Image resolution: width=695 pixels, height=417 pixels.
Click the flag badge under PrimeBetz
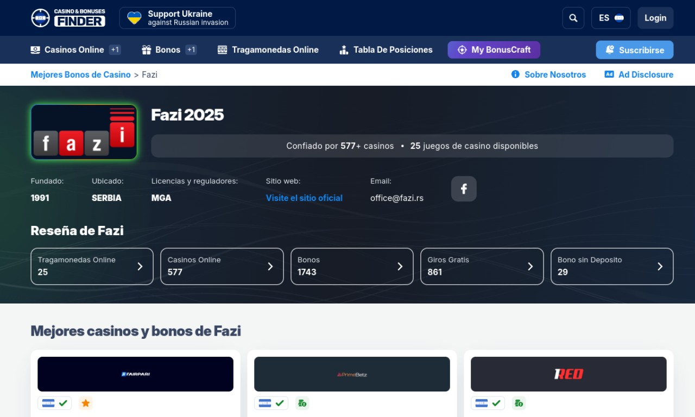pos(271,403)
